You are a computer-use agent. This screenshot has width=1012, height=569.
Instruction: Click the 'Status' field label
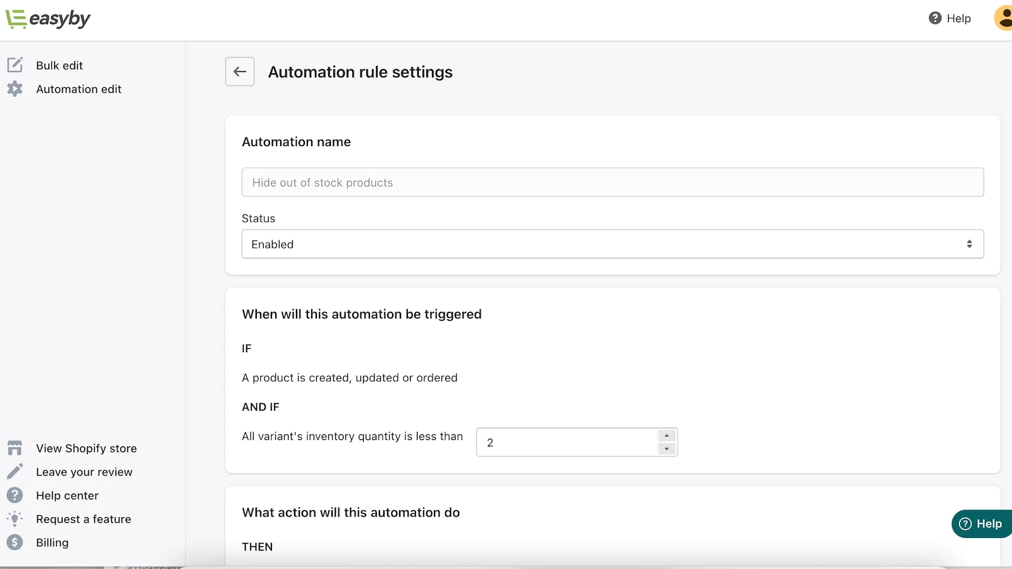259,218
